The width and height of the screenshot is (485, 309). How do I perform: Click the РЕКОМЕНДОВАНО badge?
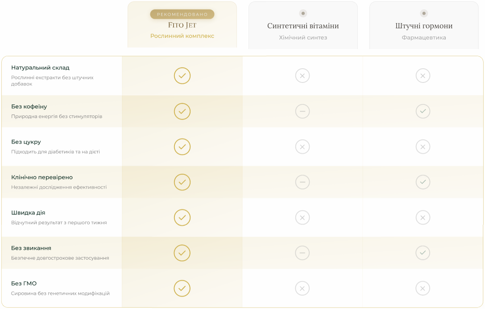click(x=182, y=14)
